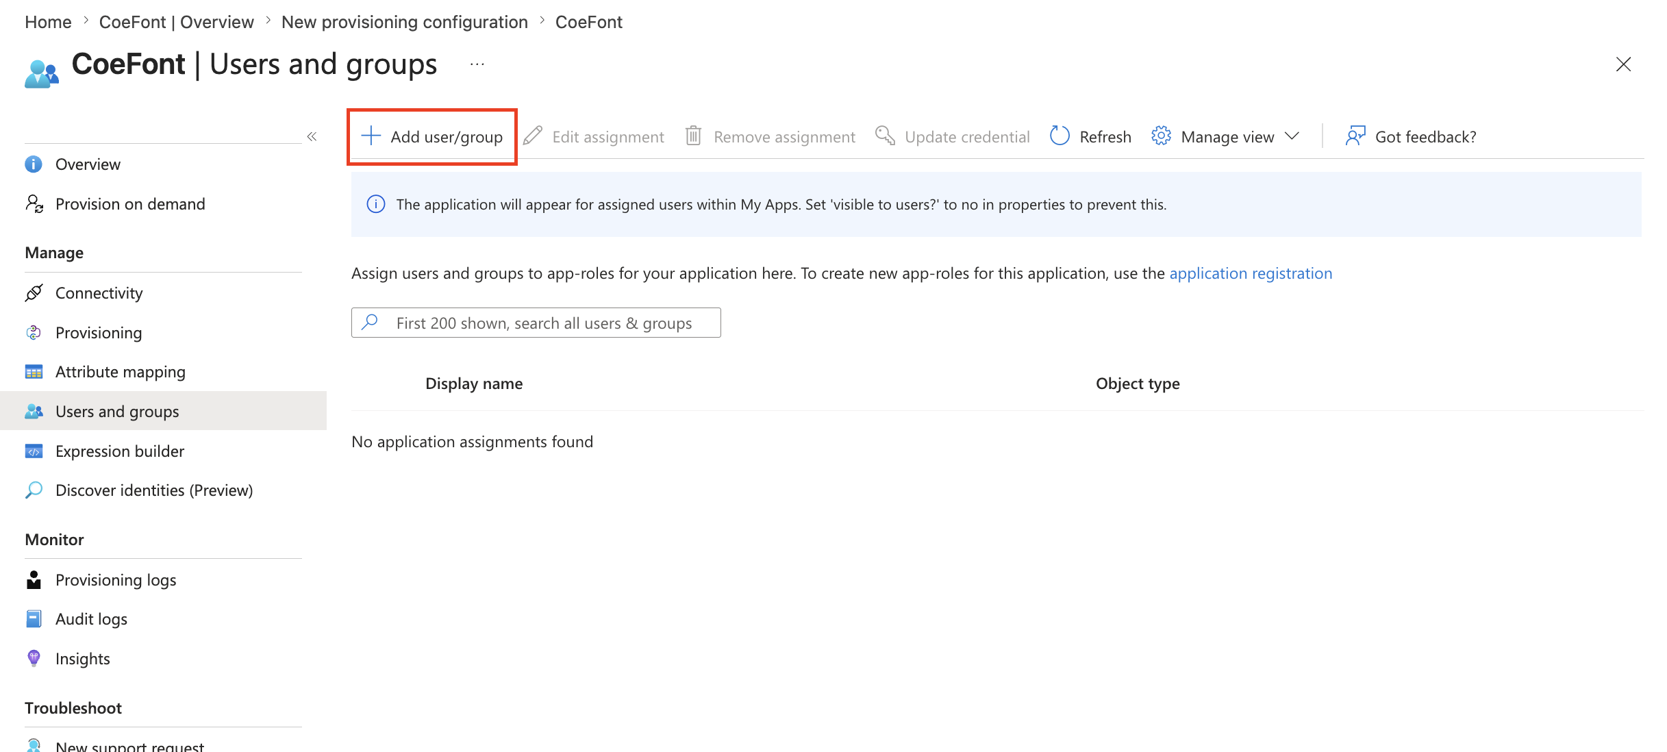This screenshot has width=1667, height=752.
Task: Click the Provision on demand icon
Action: (x=34, y=203)
